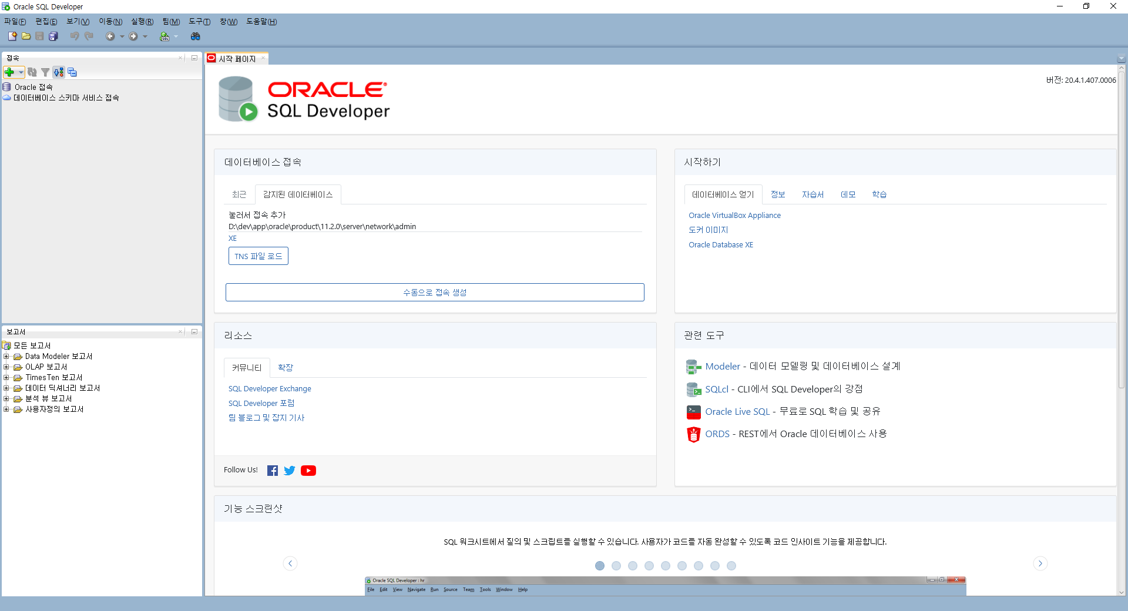Image resolution: width=1128 pixels, height=611 pixels.
Task: Switch to the 자습서 tab
Action: (x=813, y=194)
